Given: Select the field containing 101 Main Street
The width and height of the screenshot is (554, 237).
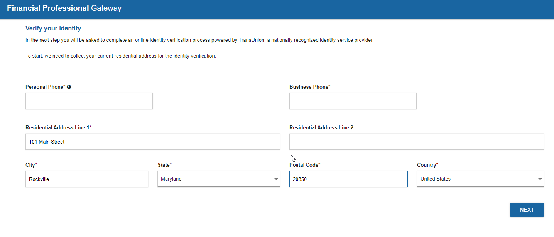Looking at the screenshot, I should (x=152, y=142).
